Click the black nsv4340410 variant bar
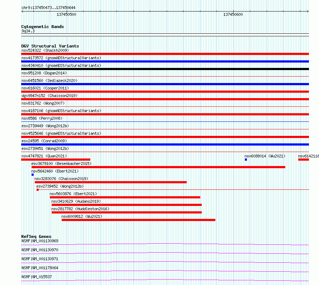 tap(165, 69)
